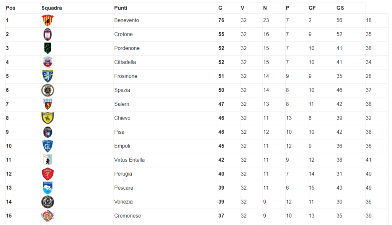Open the Virtus Entella team name
The image size is (392, 225).
click(x=129, y=160)
